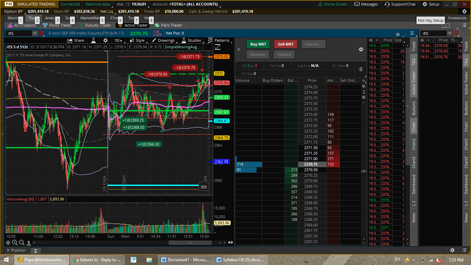Open the Pairs Trader subtab
471x265 pixels.
[168, 25]
